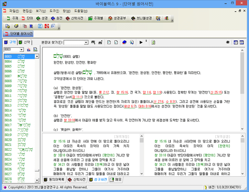Switch to the 성구사전 bottom tab
The width and height of the screenshot is (249, 192).
coord(98,179)
